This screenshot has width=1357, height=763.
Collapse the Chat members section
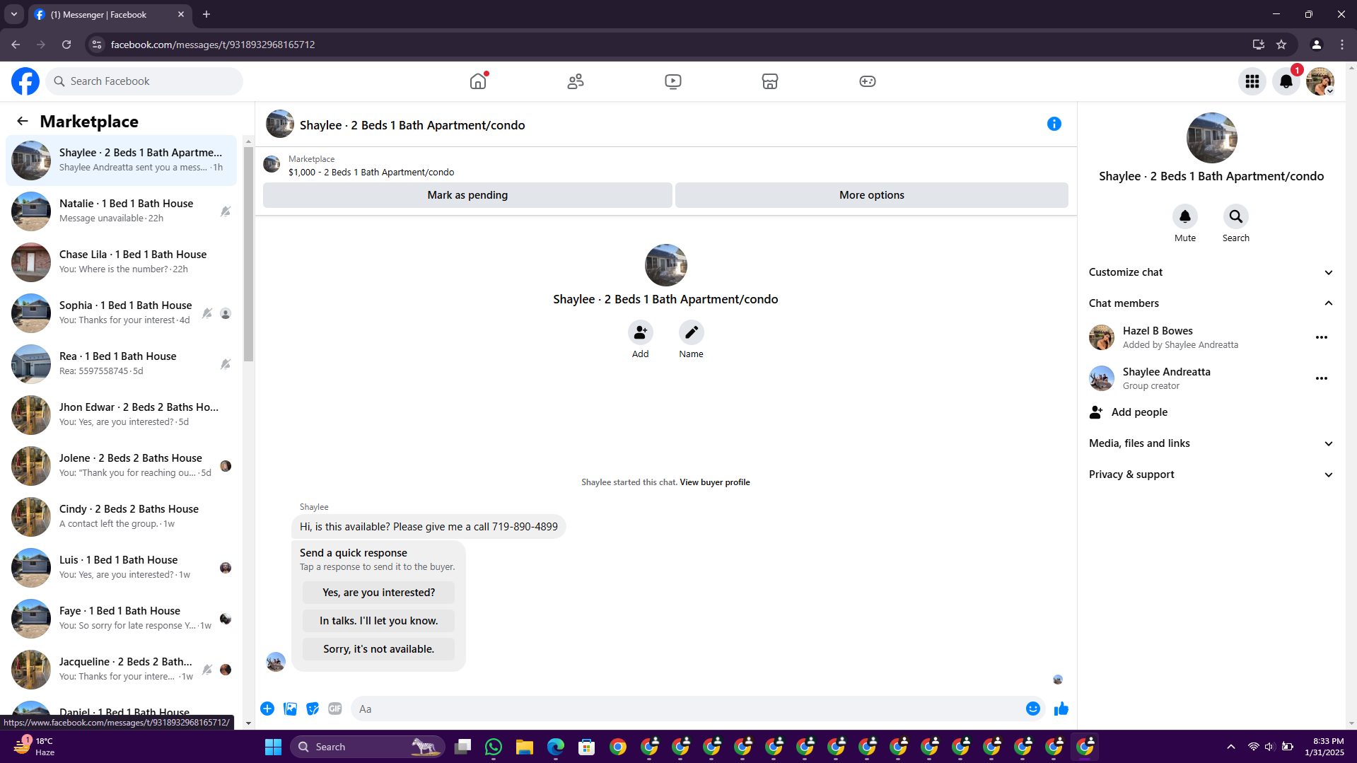coord(1211,303)
